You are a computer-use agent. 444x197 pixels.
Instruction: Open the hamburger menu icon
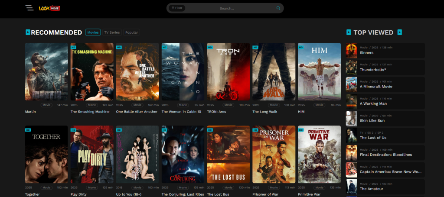(x=29, y=8)
